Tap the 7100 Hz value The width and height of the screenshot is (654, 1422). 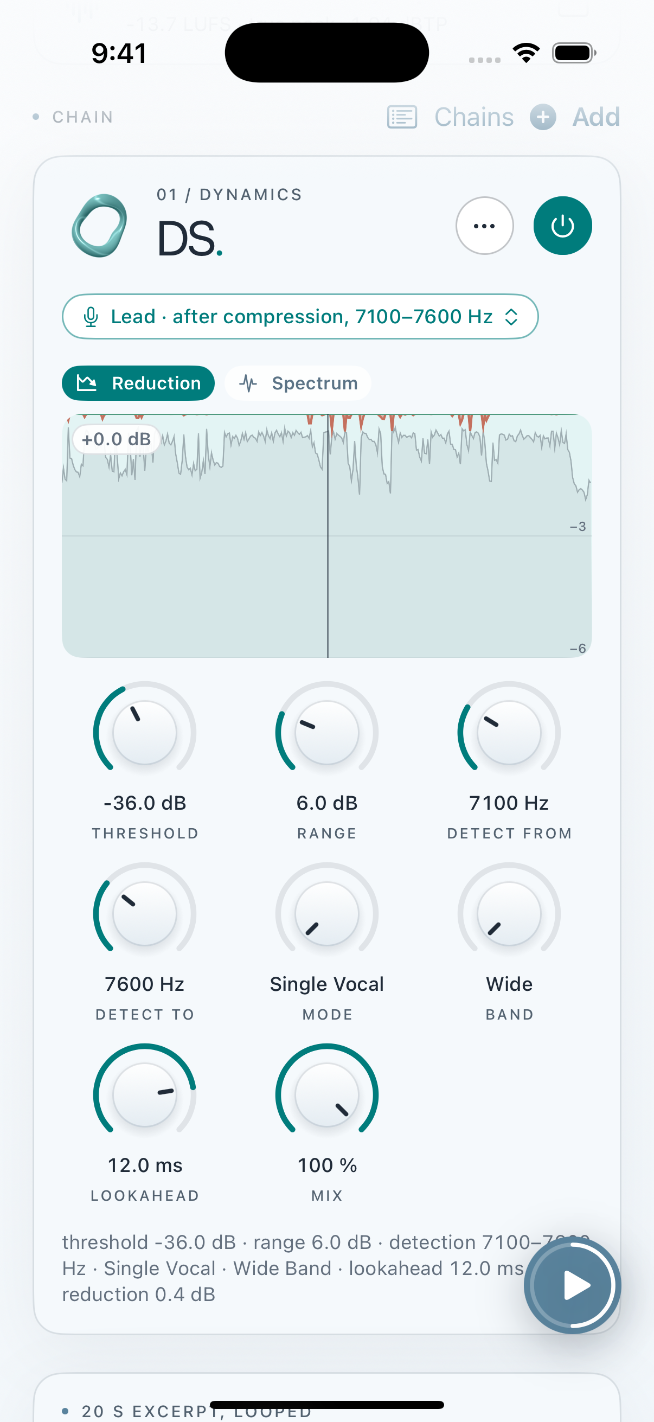pos(509,803)
